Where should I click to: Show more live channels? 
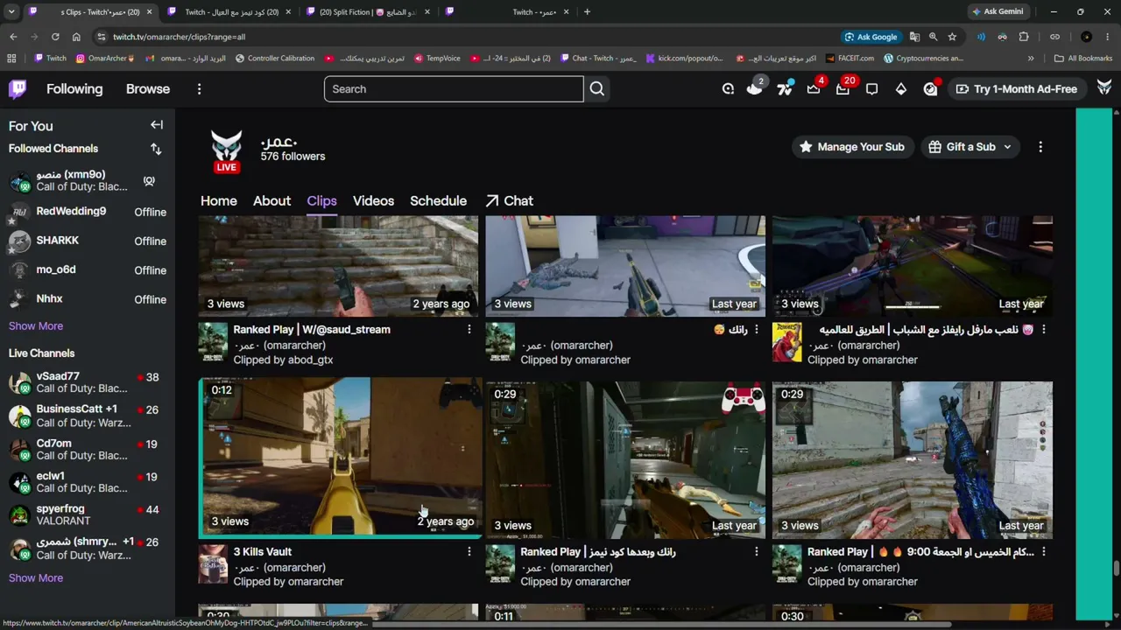click(36, 577)
